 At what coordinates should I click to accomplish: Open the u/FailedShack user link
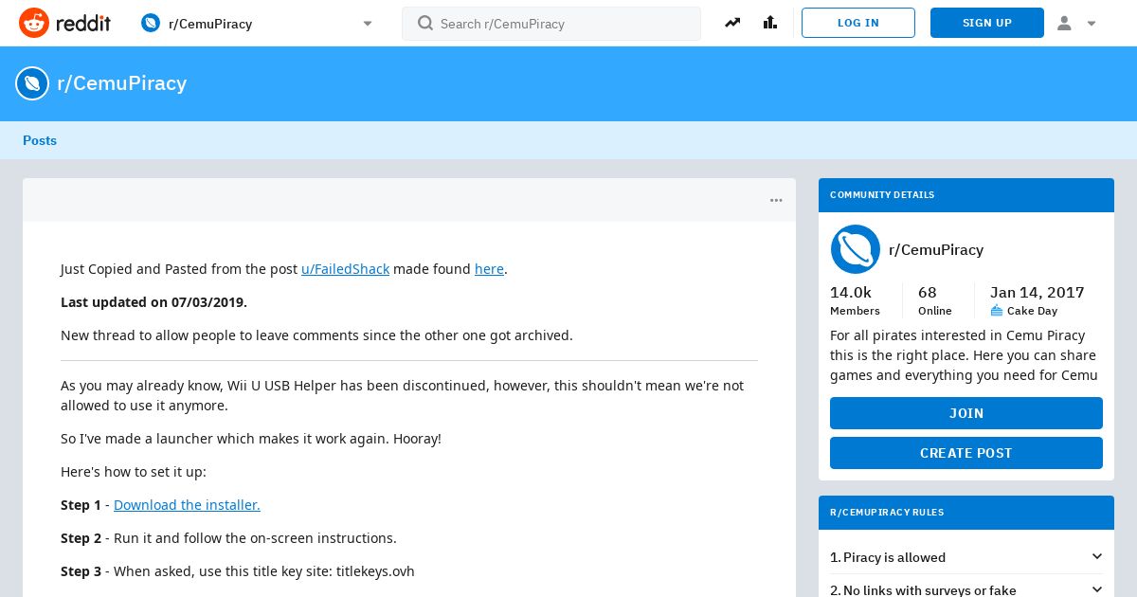345,269
